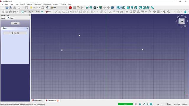The height and width of the screenshot is (106, 189).
Task: Click the open document folder icon
Action: [7, 8]
